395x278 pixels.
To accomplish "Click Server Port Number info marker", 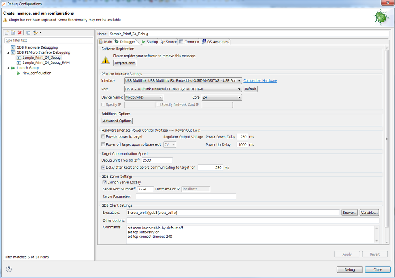I will click(135, 188).
